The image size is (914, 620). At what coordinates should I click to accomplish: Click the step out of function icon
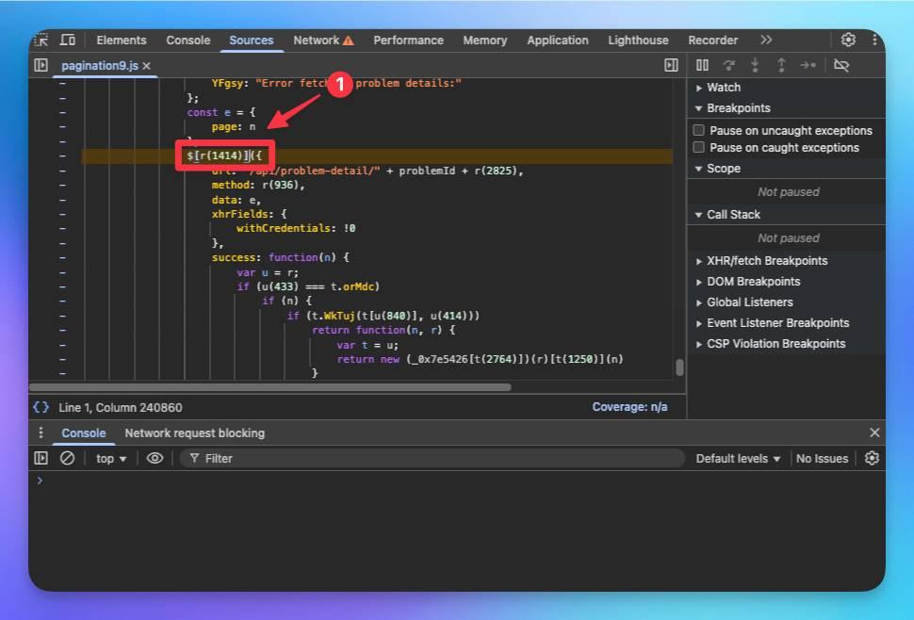click(x=781, y=65)
